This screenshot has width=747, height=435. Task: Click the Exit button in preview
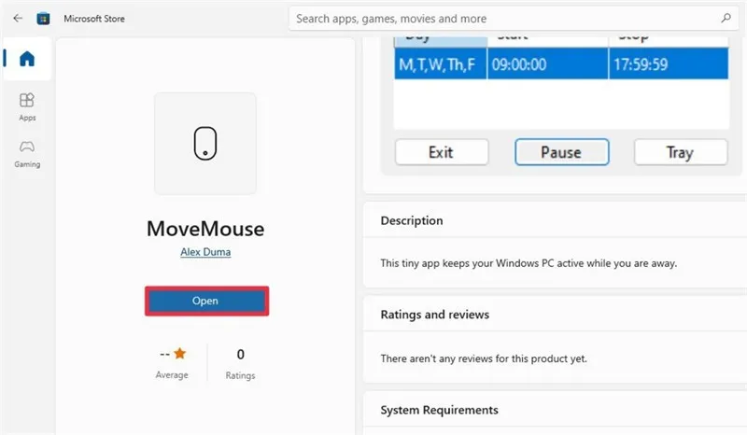(x=442, y=152)
